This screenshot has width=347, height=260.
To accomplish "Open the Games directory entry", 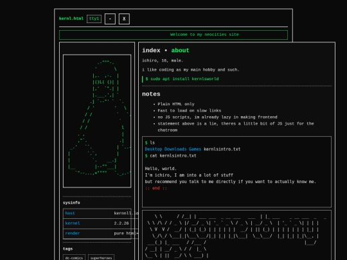I will click(195, 149).
